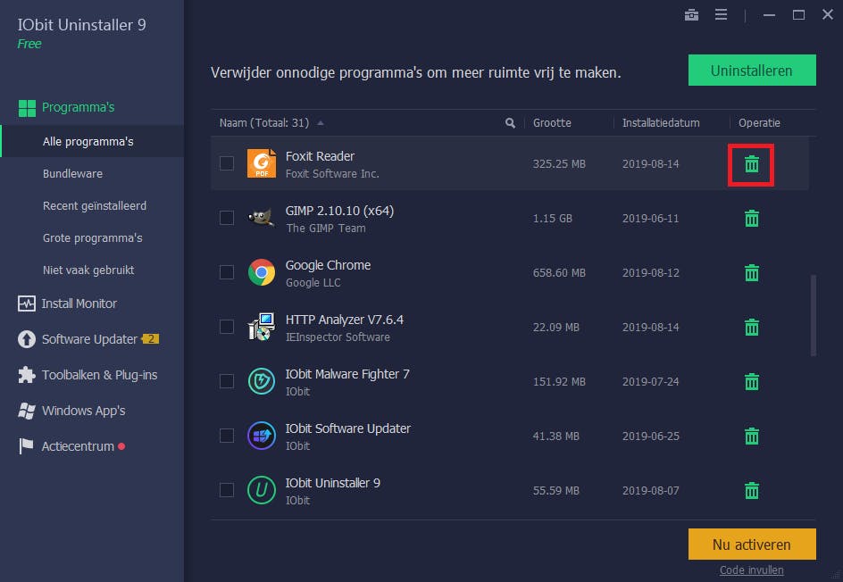Toggle name sort arrow in Naam header
Image resolution: width=843 pixels, height=582 pixels.
point(321,123)
